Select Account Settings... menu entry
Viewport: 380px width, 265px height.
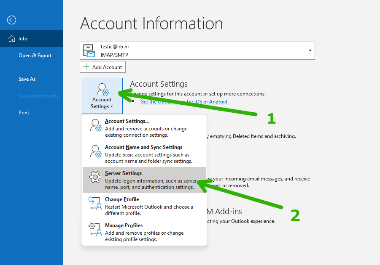click(x=144, y=128)
